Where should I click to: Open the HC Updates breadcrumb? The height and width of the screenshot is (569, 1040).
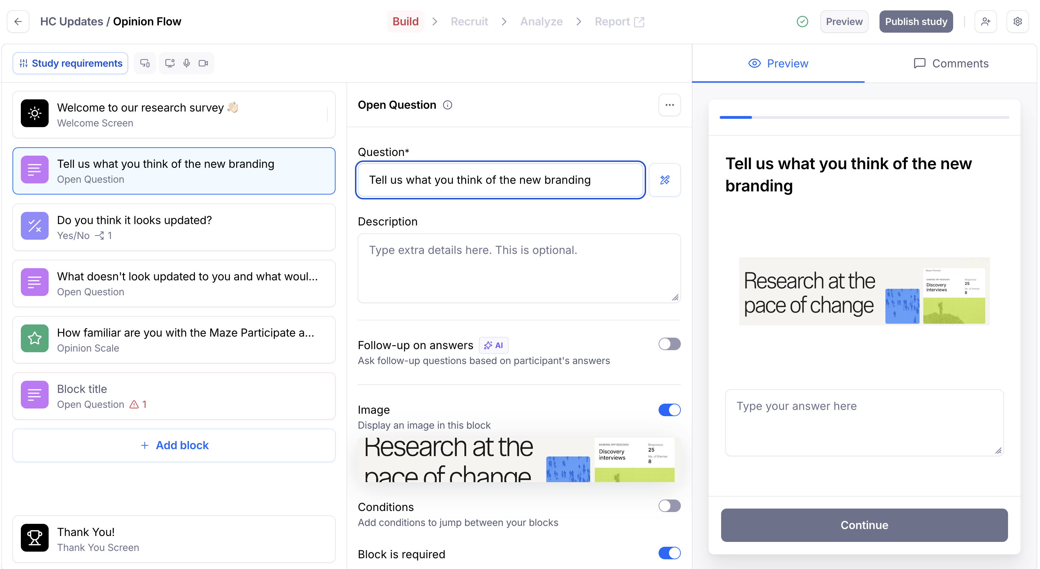[x=72, y=22]
